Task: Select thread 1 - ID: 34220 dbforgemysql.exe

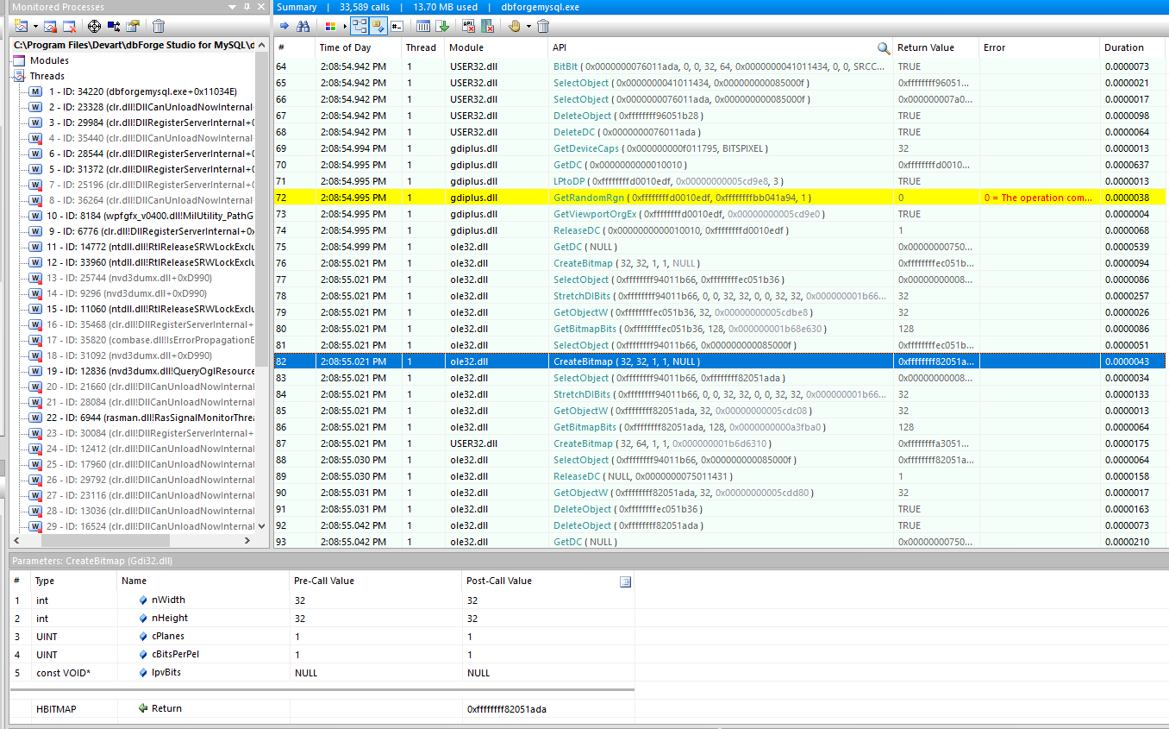Action: pos(142,91)
